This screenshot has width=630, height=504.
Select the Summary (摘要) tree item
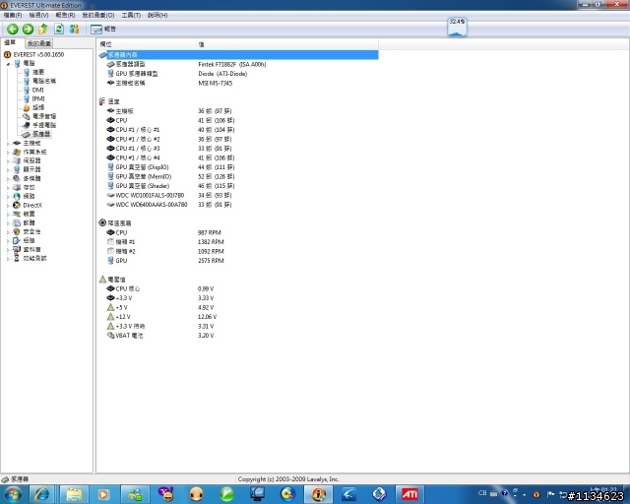[38, 72]
